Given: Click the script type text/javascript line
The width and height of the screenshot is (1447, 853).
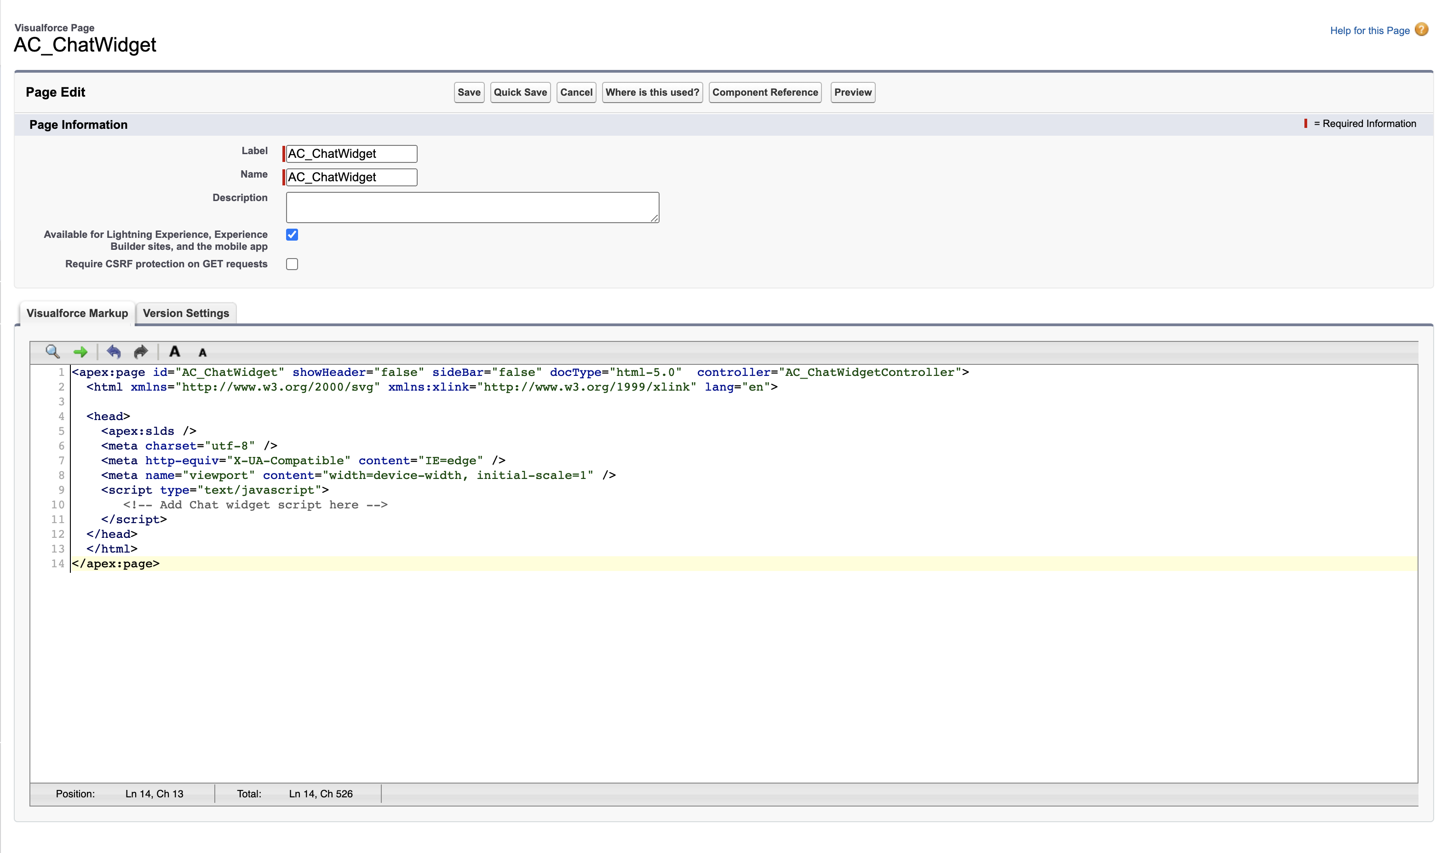Looking at the screenshot, I should click(215, 490).
